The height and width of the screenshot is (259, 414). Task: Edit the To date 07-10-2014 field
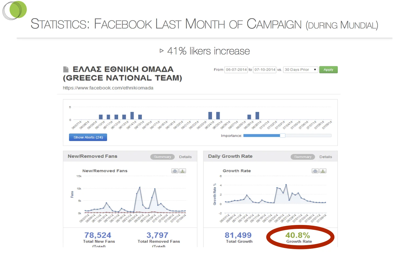pos(265,70)
